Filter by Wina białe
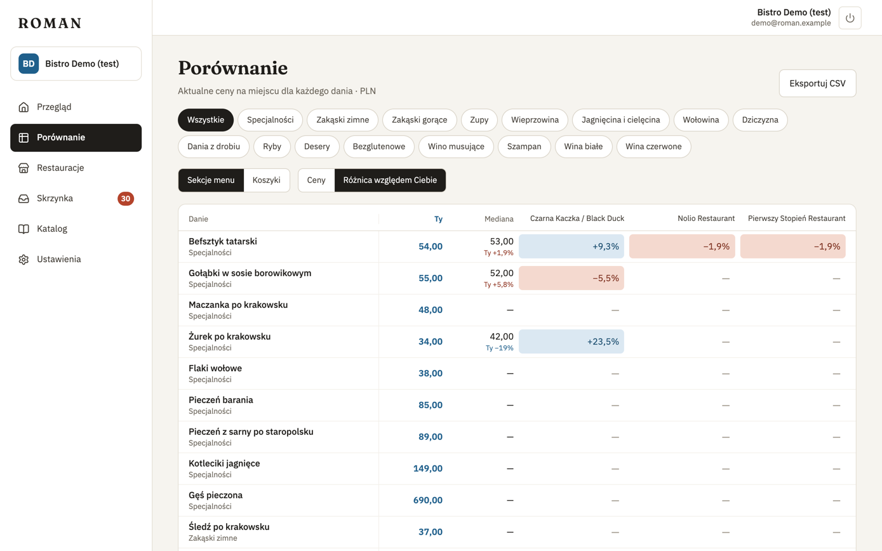The image size is (882, 551). (x=584, y=146)
